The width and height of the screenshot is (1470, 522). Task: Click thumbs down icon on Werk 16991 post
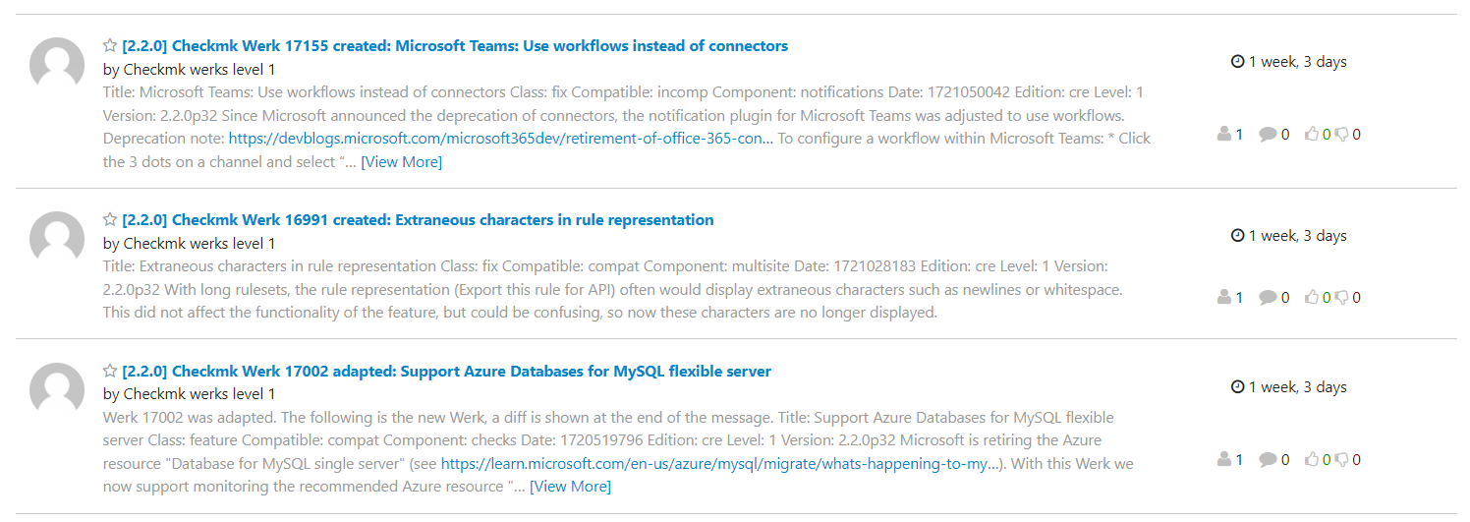coord(1341,298)
